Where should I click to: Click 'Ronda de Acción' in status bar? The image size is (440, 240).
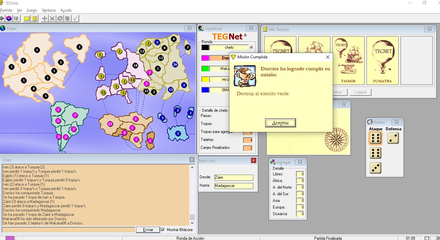[x=190, y=238]
